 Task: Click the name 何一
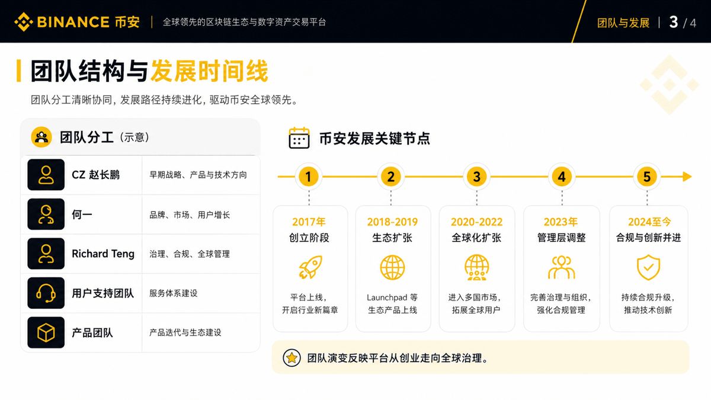82,215
